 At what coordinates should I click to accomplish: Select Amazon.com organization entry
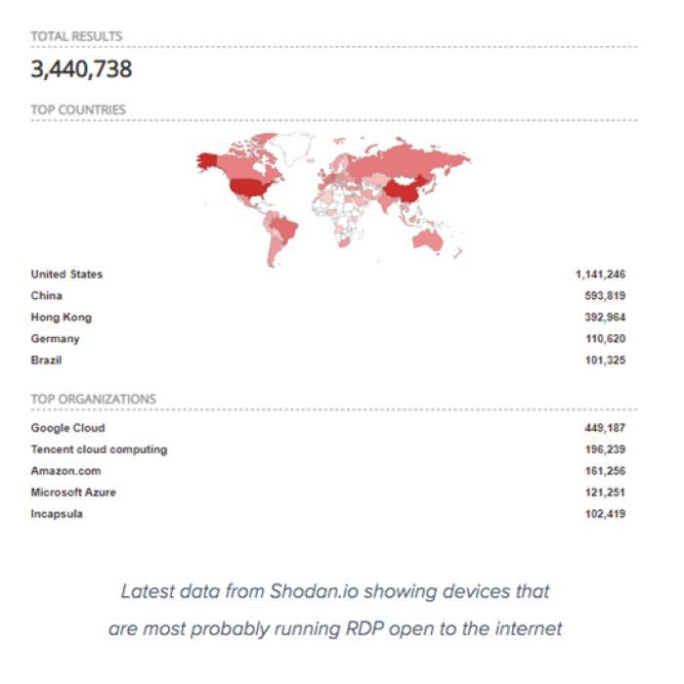pos(65,471)
